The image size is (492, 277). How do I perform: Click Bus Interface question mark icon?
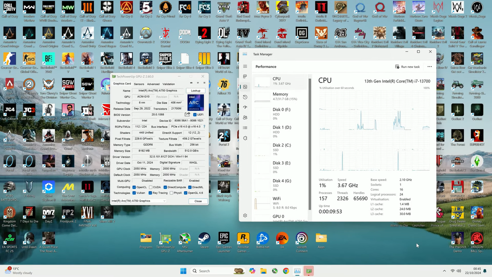(204, 127)
